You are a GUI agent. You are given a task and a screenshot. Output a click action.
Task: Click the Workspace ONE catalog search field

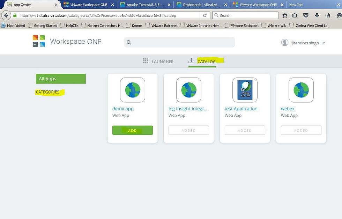click(179, 42)
